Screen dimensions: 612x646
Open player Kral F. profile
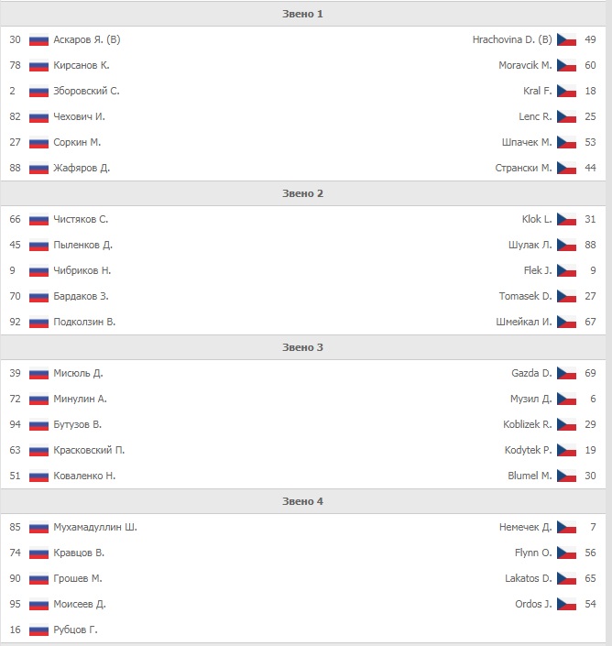(538, 91)
